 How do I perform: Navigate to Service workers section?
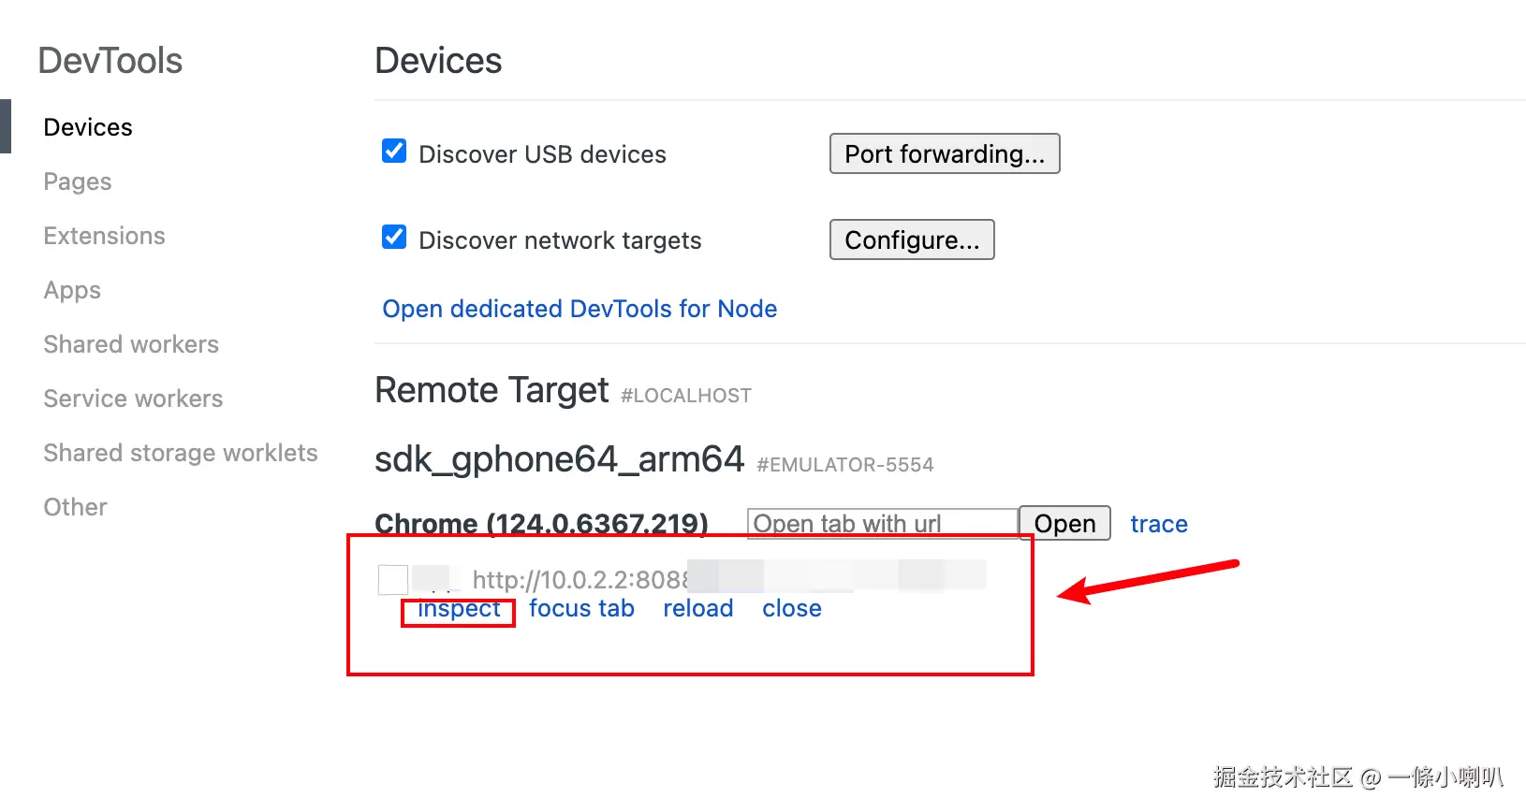pos(133,399)
